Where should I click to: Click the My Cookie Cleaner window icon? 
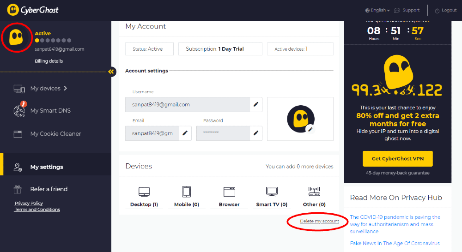[x=18, y=134]
